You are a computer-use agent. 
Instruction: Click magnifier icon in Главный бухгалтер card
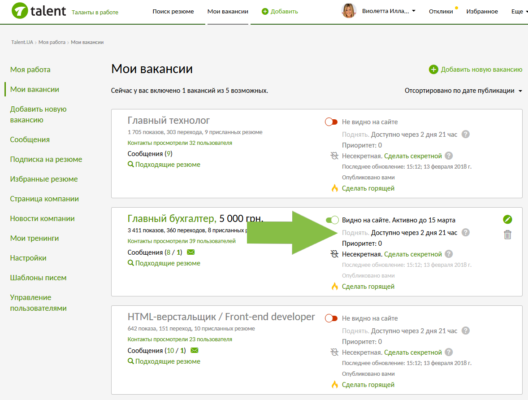130,263
